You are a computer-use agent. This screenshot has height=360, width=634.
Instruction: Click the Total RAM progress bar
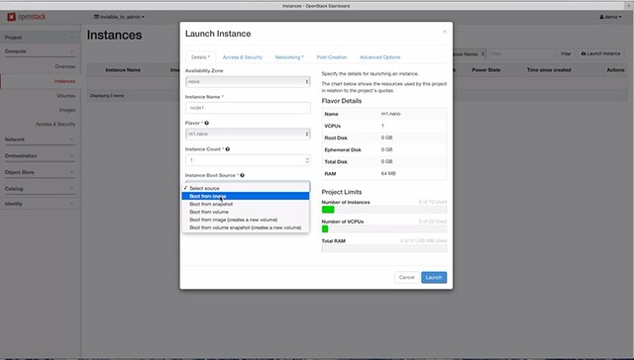pyautogui.click(x=384, y=248)
